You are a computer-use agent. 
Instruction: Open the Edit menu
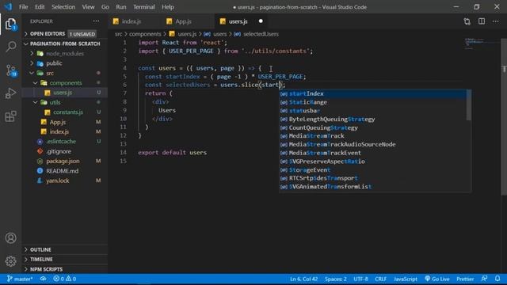[x=40, y=7]
